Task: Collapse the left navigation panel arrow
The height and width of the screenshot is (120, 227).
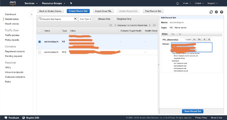Action: point(31,14)
